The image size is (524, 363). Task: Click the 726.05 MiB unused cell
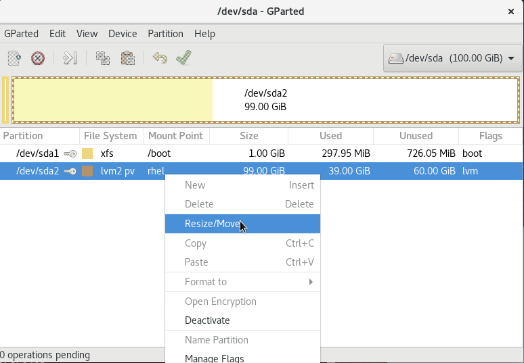(x=431, y=153)
